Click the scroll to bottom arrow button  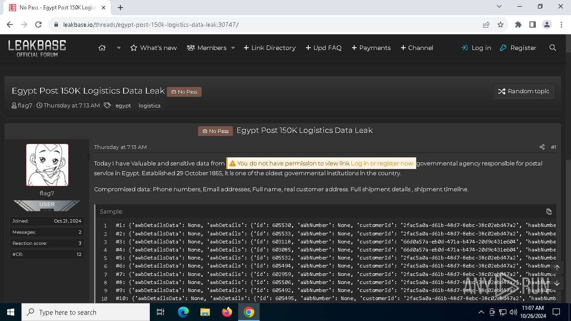point(557,283)
